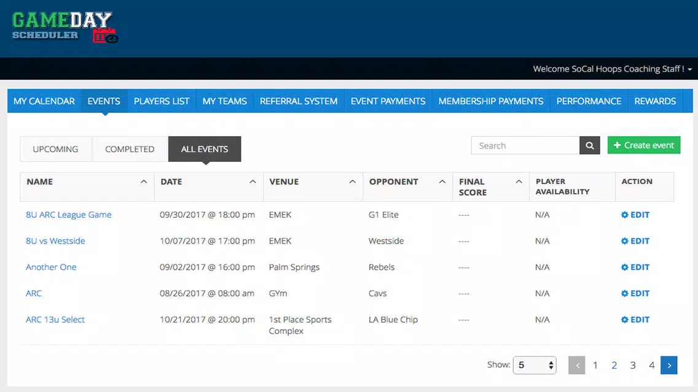This screenshot has width=698, height=392.
Task: Sort table by Venue column arrow
Action: pyautogui.click(x=352, y=182)
